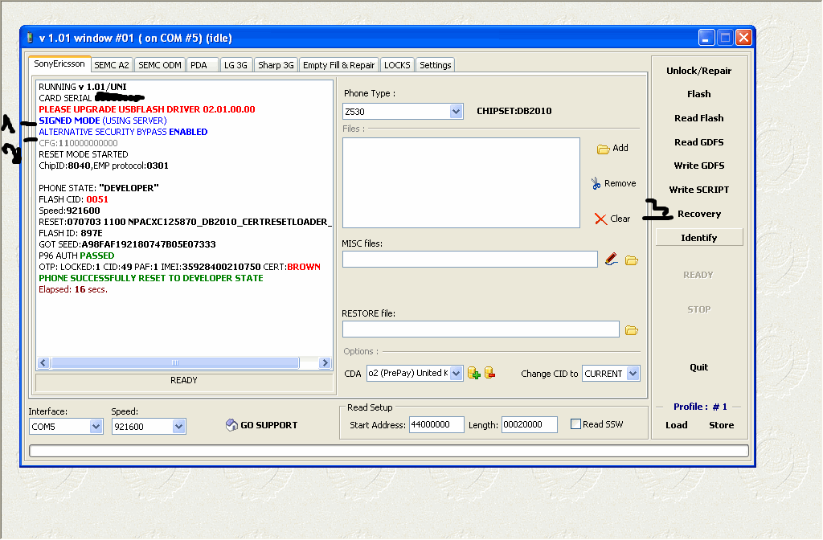This screenshot has width=823, height=540.
Task: Click the Write SCRIPT button
Action: [x=698, y=190]
